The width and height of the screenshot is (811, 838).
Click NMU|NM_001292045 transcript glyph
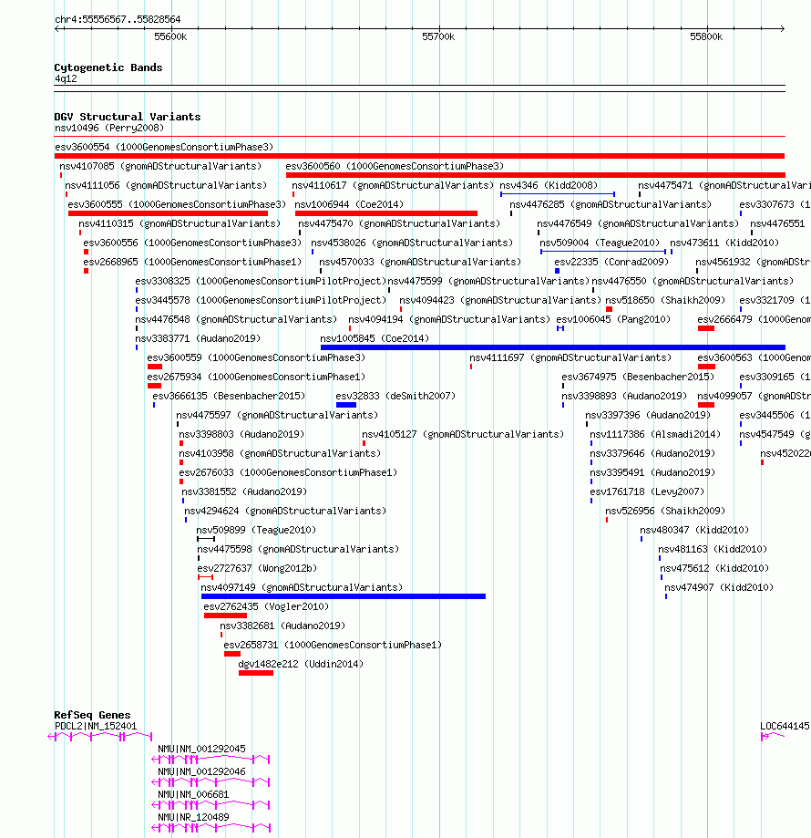coord(210,760)
